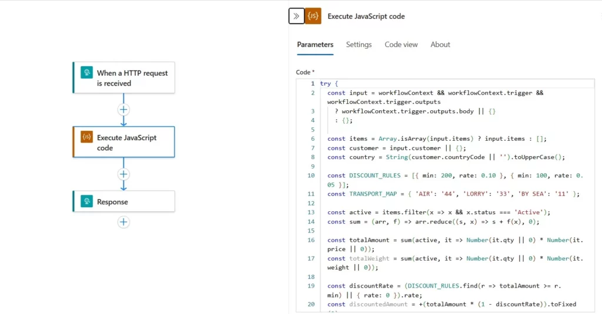602x314 pixels.
Task: Select the 'When a HTTP request is received' node
Action: (x=123, y=78)
